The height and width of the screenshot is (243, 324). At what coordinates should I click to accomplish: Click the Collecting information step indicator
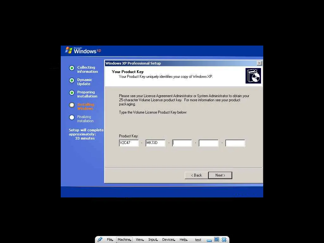[72, 68]
